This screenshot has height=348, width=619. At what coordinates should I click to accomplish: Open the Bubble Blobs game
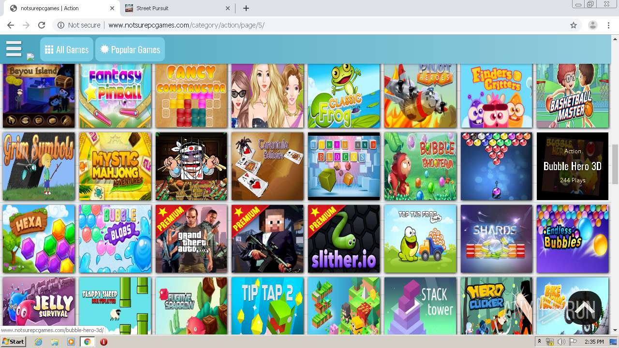pos(115,239)
